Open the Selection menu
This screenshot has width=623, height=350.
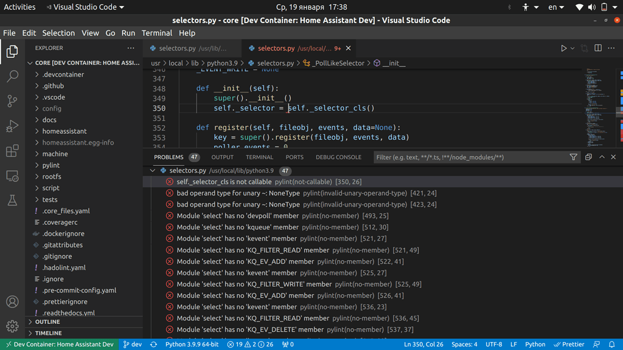[x=58, y=33]
